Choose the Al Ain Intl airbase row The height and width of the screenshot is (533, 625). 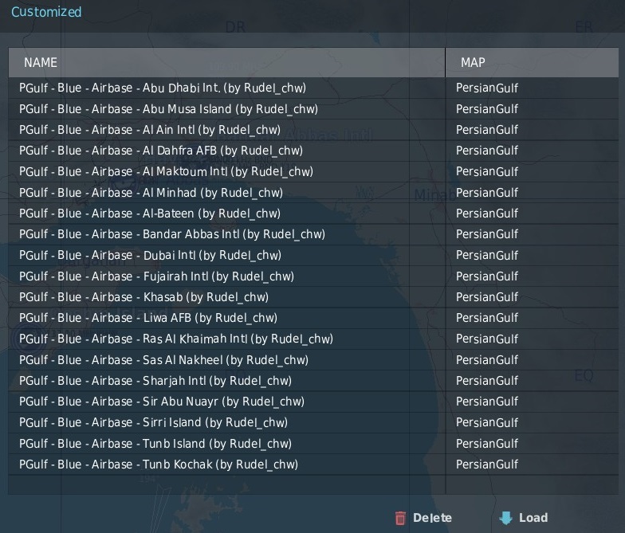[150, 130]
